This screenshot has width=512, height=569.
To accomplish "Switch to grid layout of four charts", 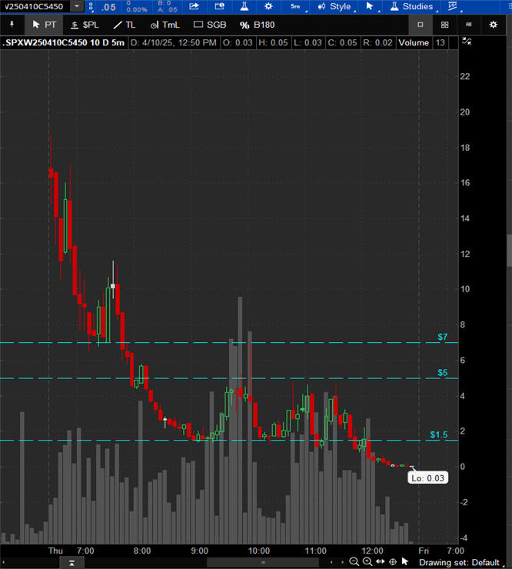I will point(444,25).
